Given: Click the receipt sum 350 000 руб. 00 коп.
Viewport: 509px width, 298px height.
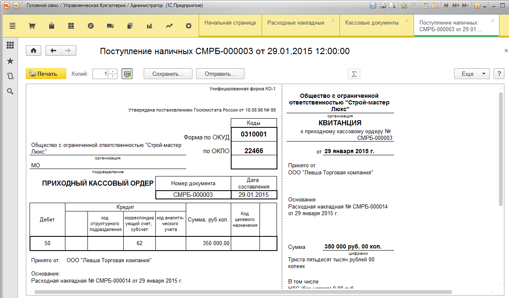Looking at the screenshot, I should [353, 246].
